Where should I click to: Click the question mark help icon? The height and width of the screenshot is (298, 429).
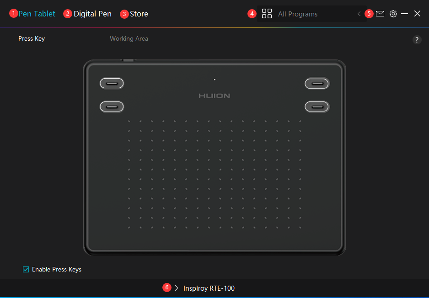[417, 40]
